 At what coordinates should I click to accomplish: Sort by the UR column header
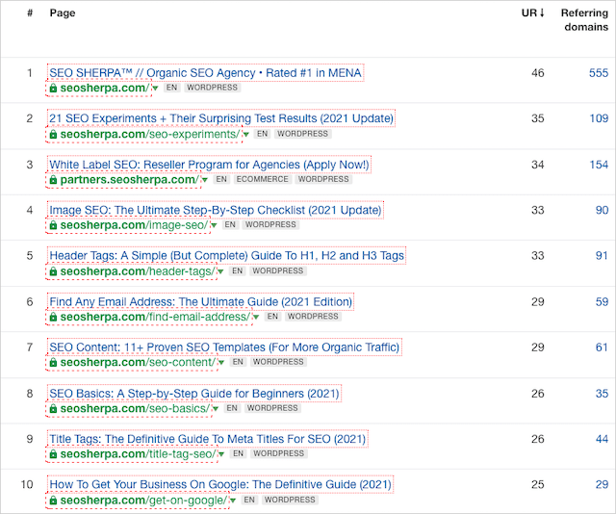(x=532, y=13)
